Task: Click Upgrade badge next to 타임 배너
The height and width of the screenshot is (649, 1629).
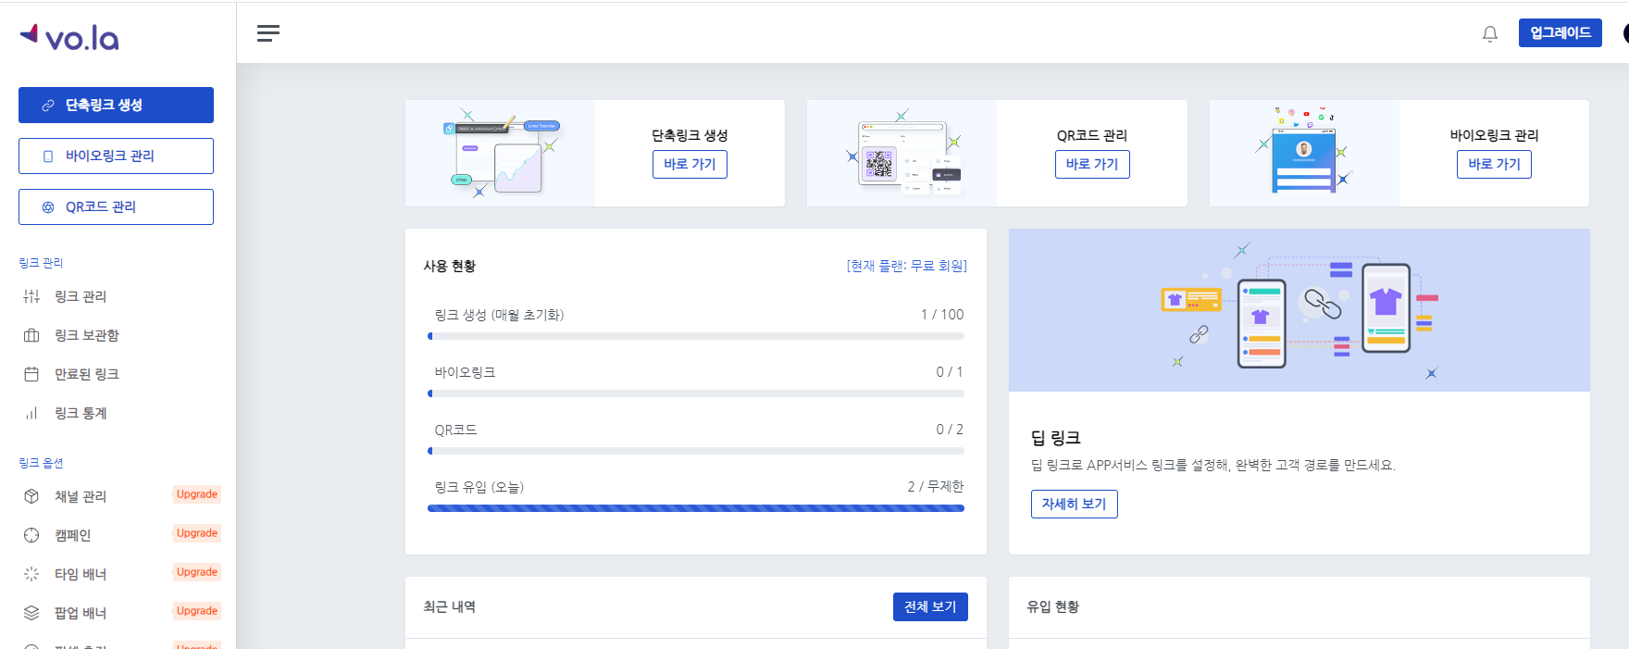Action: pos(197,572)
